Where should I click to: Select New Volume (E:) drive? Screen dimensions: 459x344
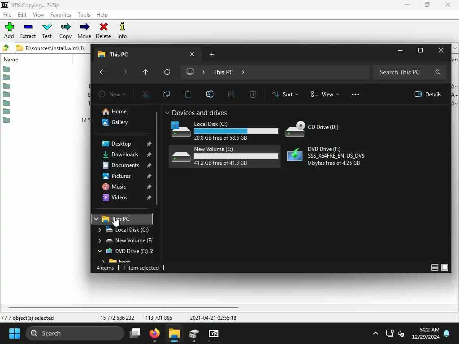tap(225, 156)
